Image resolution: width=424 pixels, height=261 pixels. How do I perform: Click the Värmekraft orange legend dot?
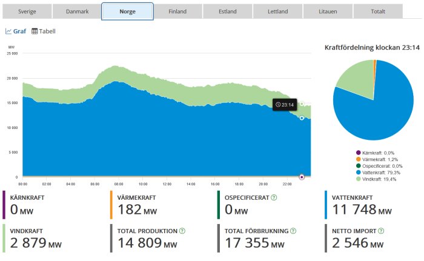[x=359, y=159]
